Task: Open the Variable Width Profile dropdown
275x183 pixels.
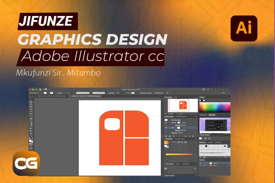Action: (x=91, y=93)
